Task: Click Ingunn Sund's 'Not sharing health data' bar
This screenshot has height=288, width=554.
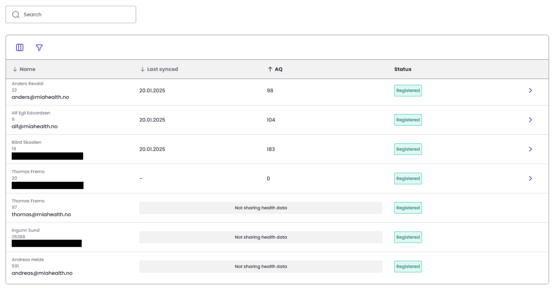Action: click(x=261, y=237)
